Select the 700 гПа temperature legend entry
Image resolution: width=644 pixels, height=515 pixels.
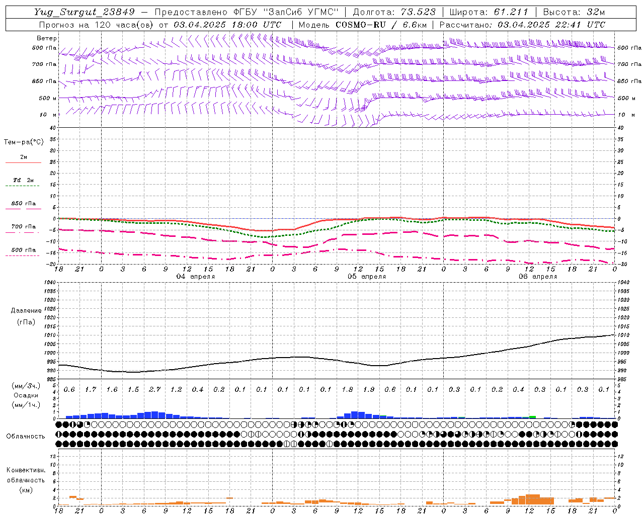point(24,226)
